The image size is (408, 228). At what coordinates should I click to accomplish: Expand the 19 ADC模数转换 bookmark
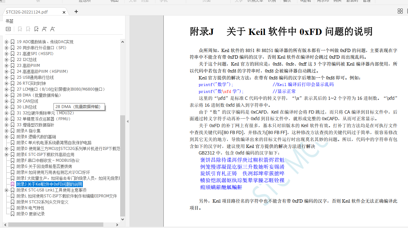pyautogui.click(x=6, y=42)
